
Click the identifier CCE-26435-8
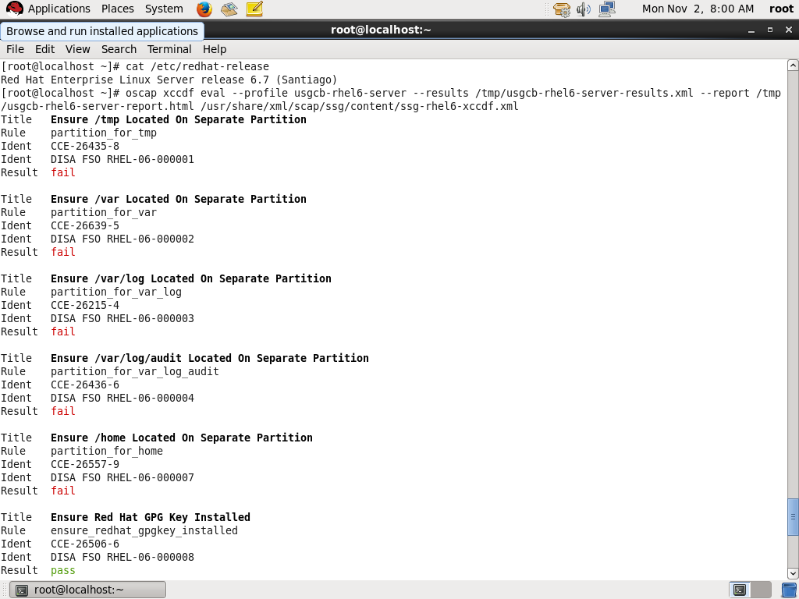coord(84,146)
